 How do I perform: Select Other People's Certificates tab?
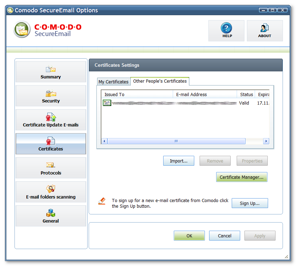tap(160, 81)
